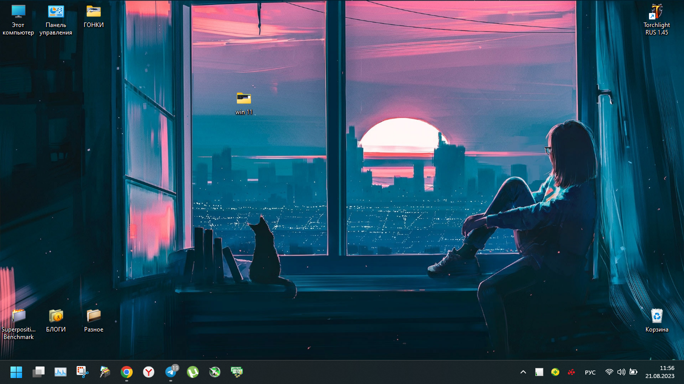Open Task View from the taskbar
This screenshot has width=684, height=384.
(x=39, y=372)
